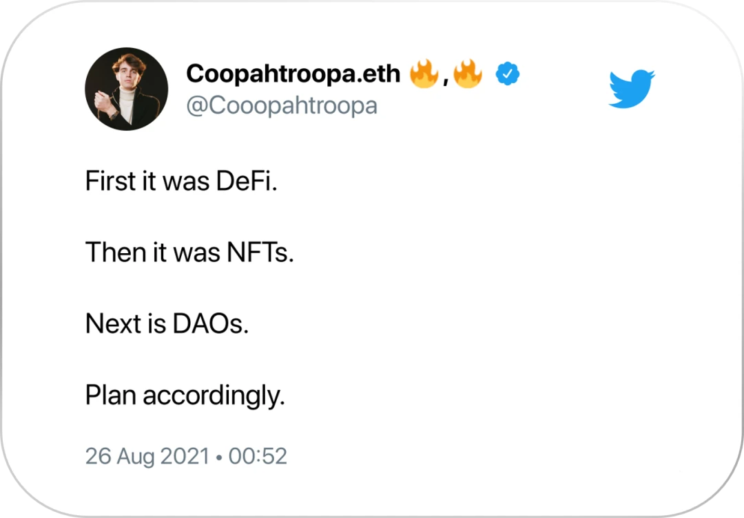Click the dot separator between date and time
744x518 pixels.
(219, 458)
